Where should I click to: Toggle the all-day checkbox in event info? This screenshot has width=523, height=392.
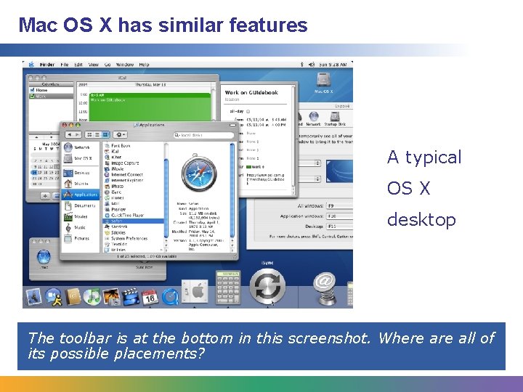[248, 111]
